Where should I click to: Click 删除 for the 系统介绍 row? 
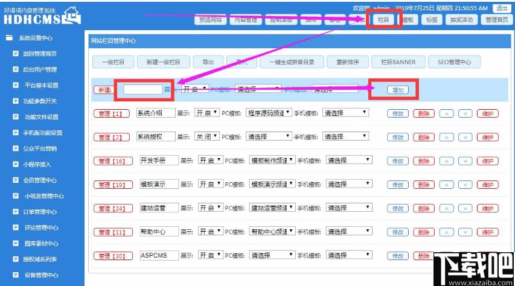424,113
